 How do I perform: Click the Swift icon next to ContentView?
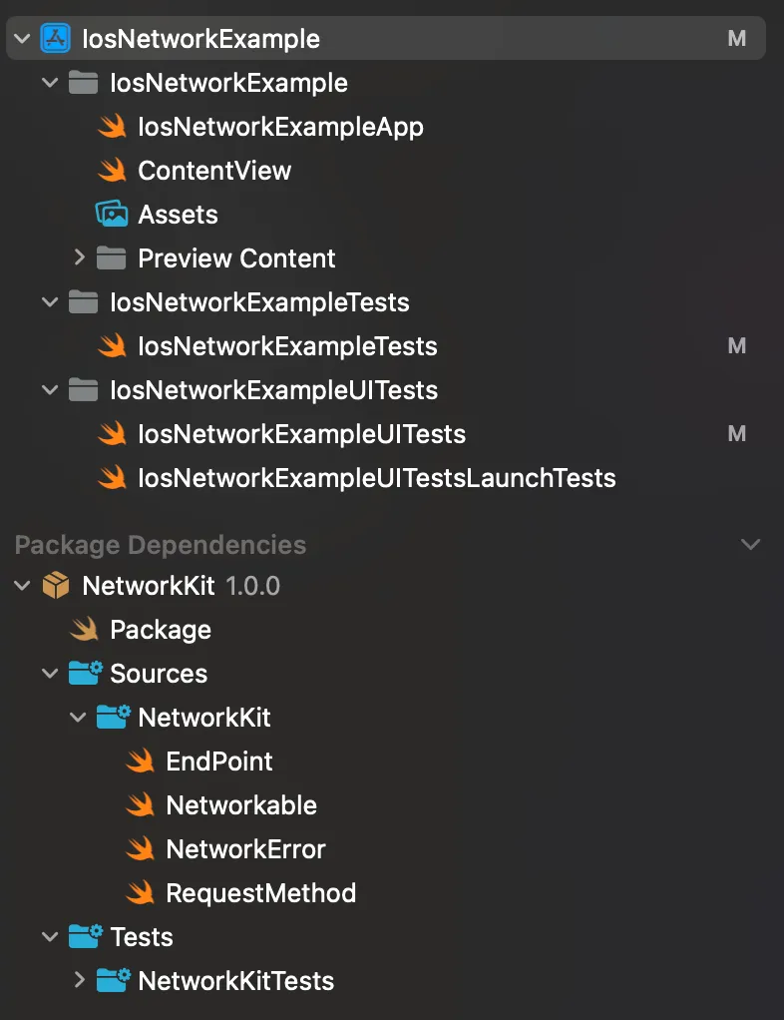point(113,170)
